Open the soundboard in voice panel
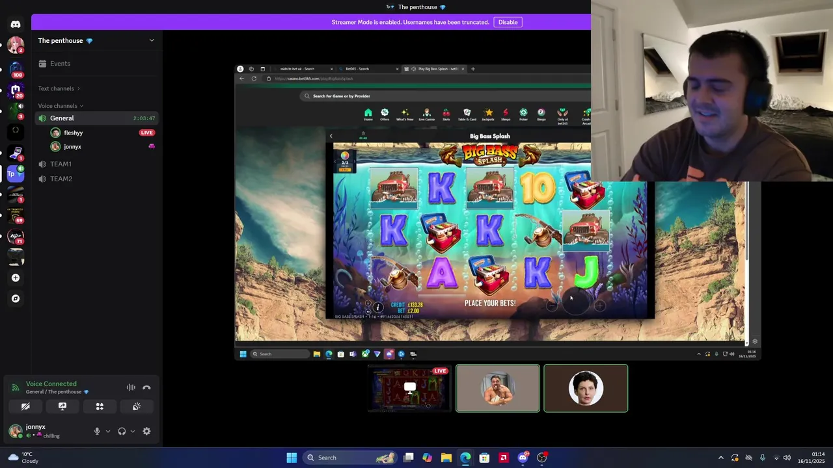This screenshot has height=468, width=833. [x=137, y=406]
